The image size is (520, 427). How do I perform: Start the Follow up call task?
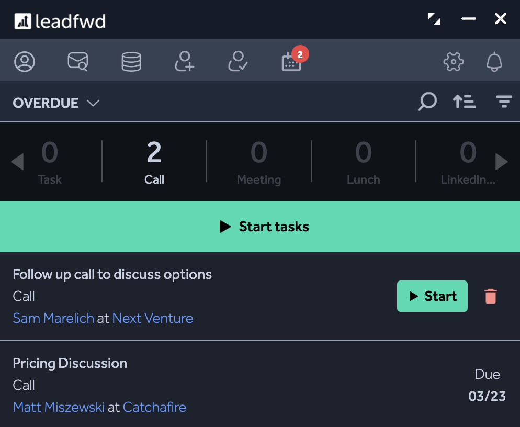[432, 296]
